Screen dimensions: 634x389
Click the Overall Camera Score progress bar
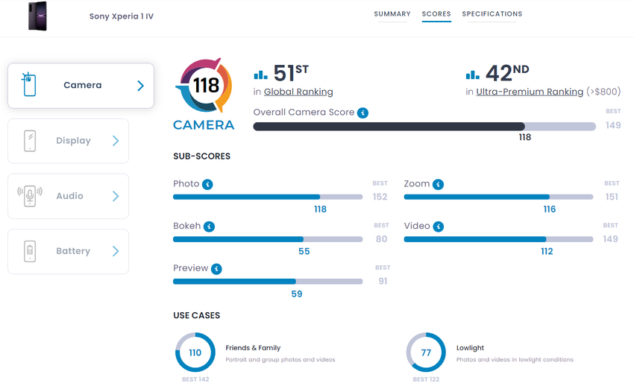(424, 127)
